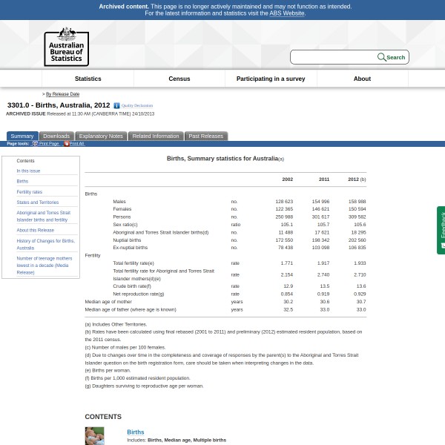The image size is (445, 445).
Task: Open States and Territories sidebar link
Action: (38, 202)
